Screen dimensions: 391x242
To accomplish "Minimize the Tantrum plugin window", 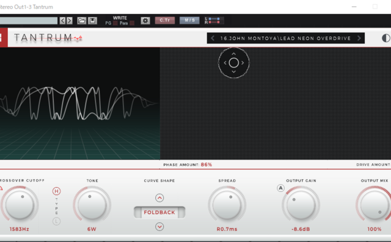I will [x=354, y=7].
